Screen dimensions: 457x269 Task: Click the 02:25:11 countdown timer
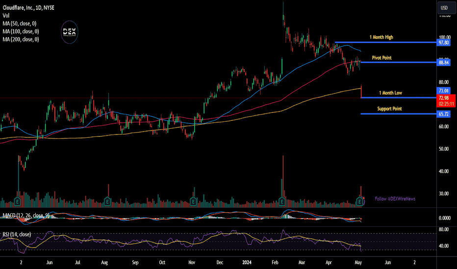coord(446,104)
